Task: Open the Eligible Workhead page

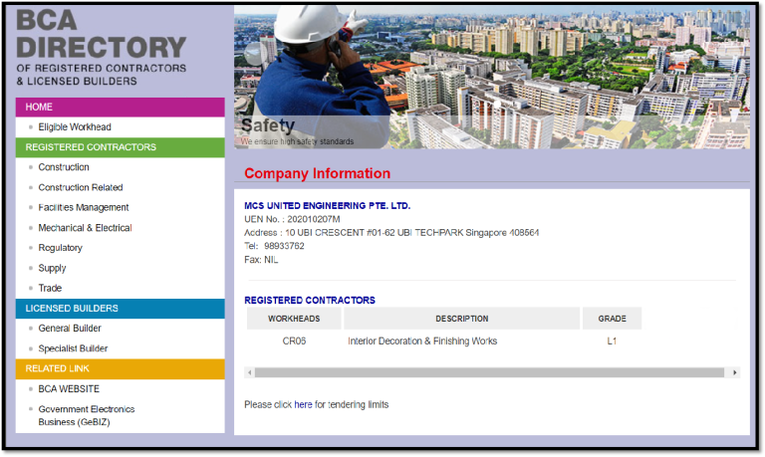Action: pos(75,127)
